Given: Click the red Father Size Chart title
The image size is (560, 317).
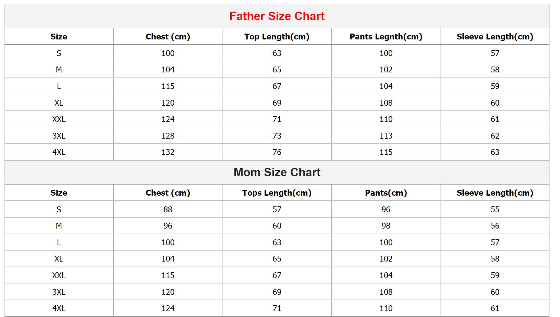Looking at the screenshot, I should click(277, 16).
